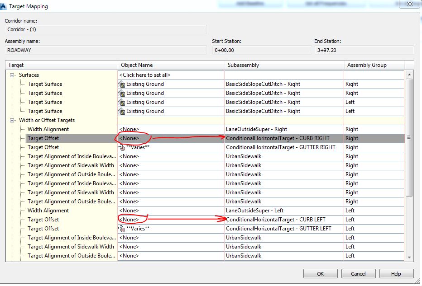Click the Cancel button
The width and height of the screenshot is (422, 286).
(358, 273)
